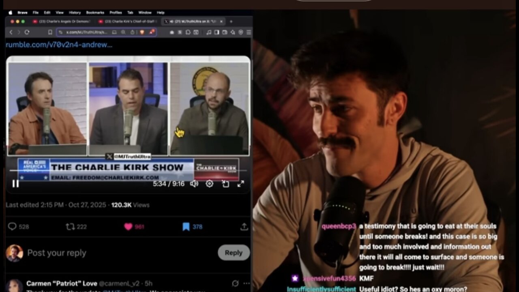519x292 pixels.
Task: Open Brave Rewards triangle icon
Action: coord(152,32)
